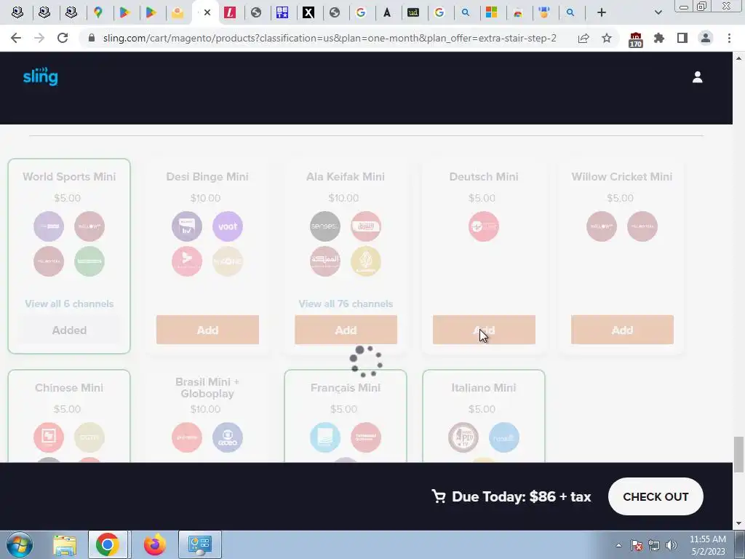Share this page via the share icon
Viewport: 745px width, 559px height.
pyautogui.click(x=583, y=38)
